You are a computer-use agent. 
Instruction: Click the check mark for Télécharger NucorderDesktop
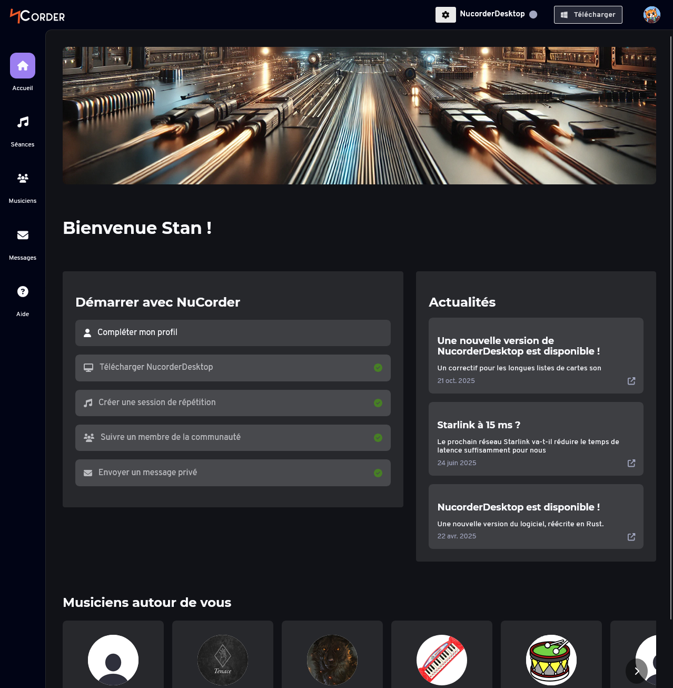click(378, 368)
